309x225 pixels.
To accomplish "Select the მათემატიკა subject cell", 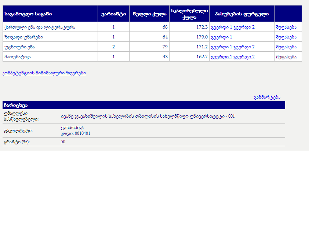I will click(x=50, y=57).
